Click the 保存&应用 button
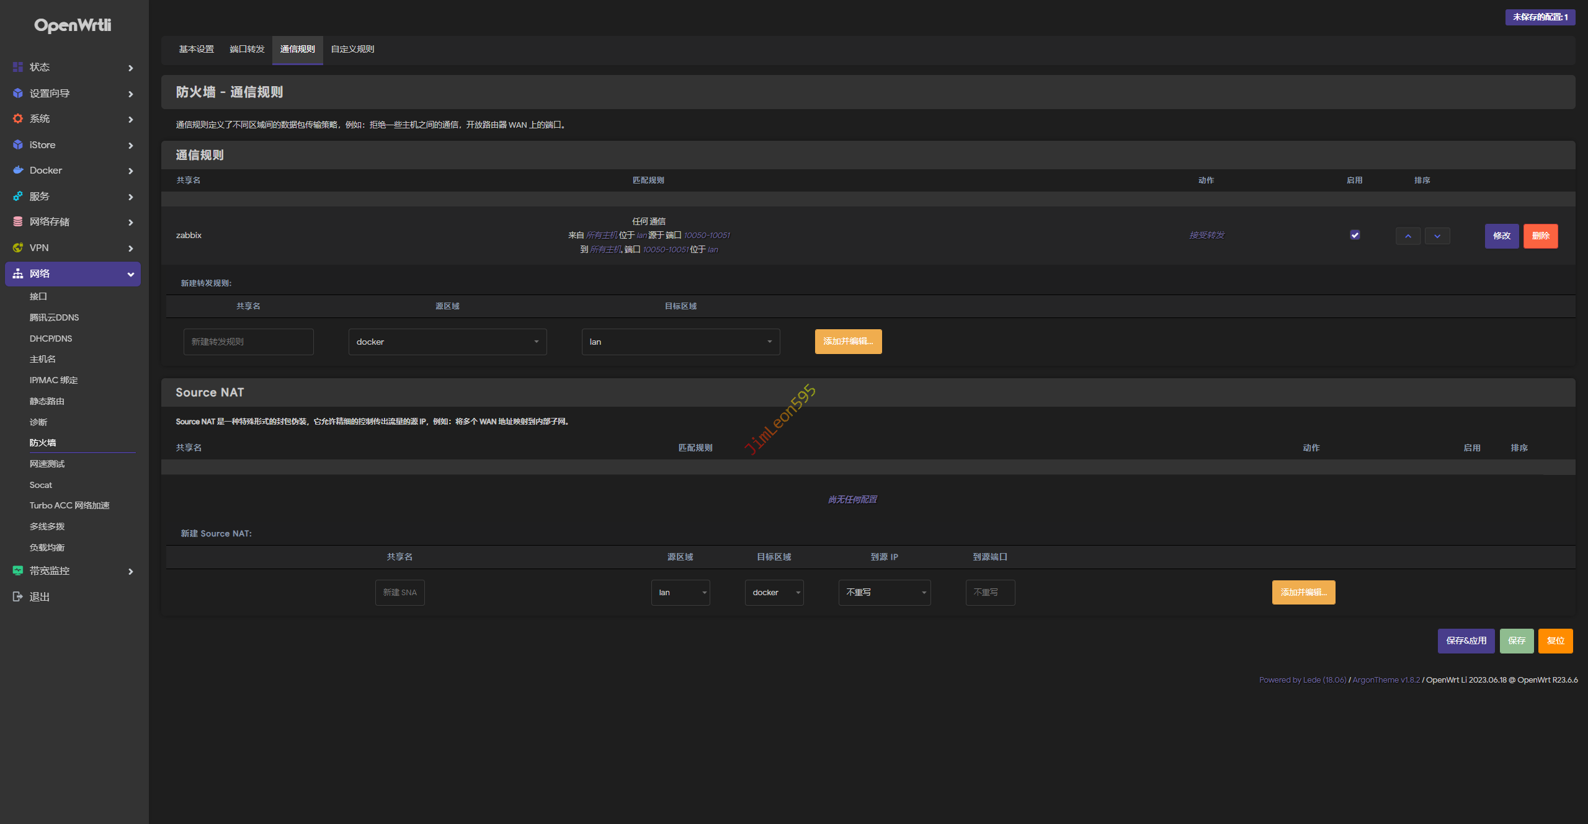This screenshot has width=1588, height=824. [1466, 640]
